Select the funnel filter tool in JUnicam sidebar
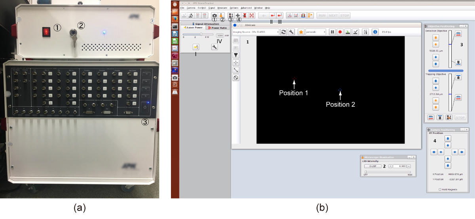This screenshot has width=475, height=219. click(236, 55)
